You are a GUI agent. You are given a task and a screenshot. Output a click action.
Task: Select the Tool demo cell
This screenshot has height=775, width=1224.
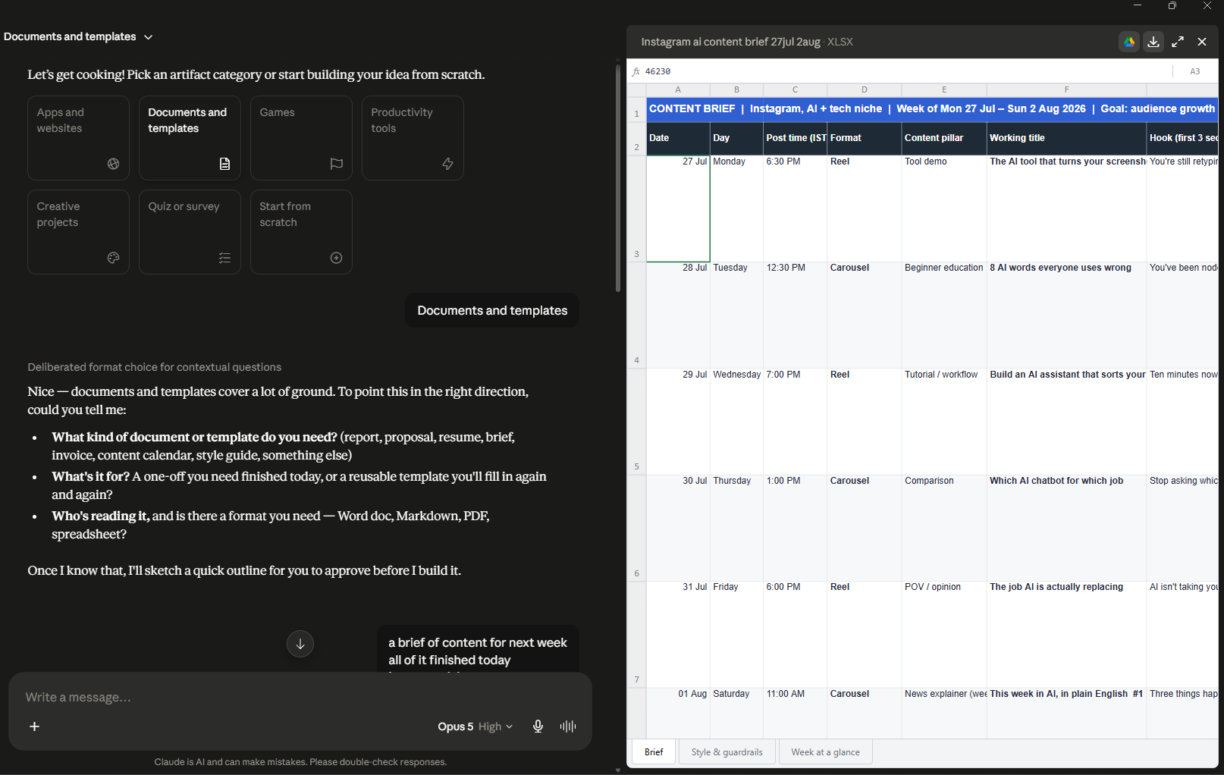[944, 209]
